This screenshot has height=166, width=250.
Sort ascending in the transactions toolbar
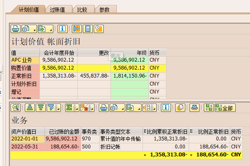(30, 108)
